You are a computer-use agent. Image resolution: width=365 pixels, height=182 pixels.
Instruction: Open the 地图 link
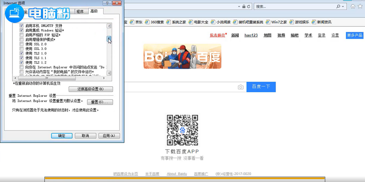pos(268,35)
